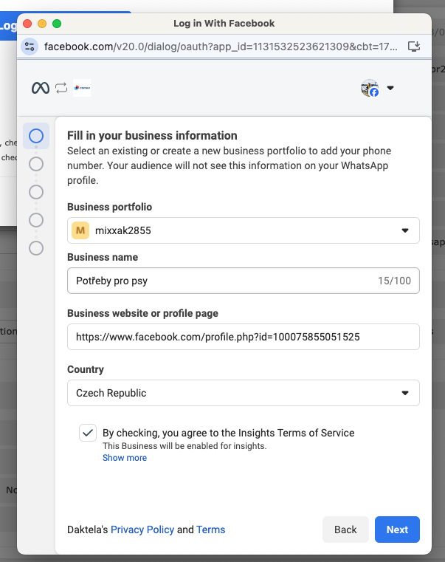Open Daktela's Privacy Policy link
Viewport: 445px width, 562px height.
(142, 530)
